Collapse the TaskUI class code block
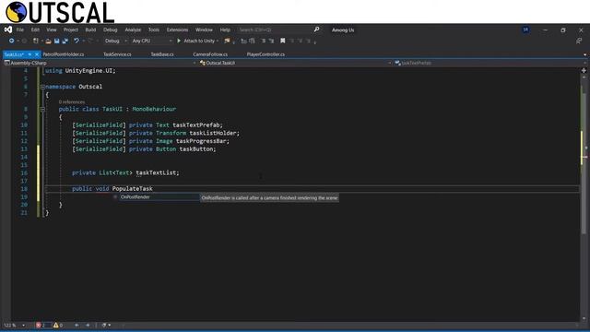This screenshot has height=332, width=590. click(x=42, y=109)
